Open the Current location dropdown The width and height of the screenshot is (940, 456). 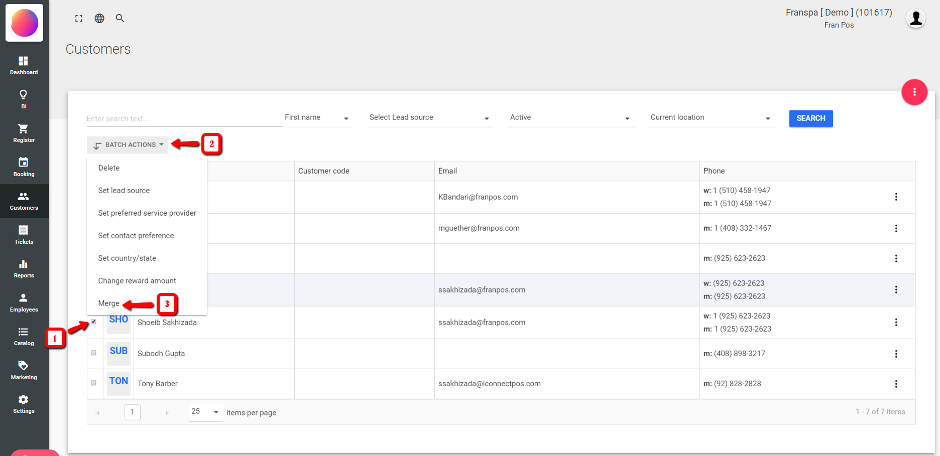pyautogui.click(x=711, y=118)
